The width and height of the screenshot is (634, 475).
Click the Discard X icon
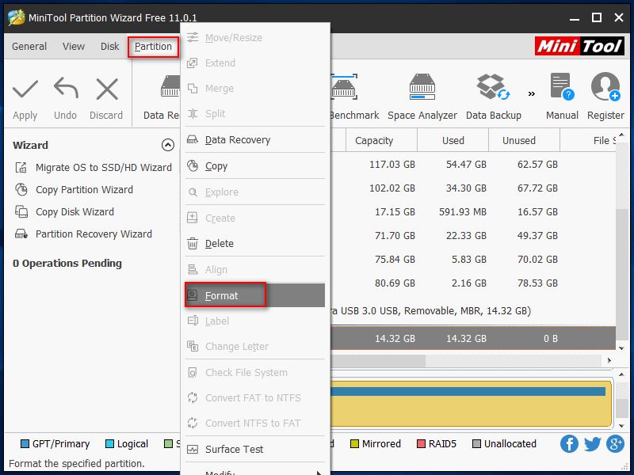pyautogui.click(x=107, y=89)
